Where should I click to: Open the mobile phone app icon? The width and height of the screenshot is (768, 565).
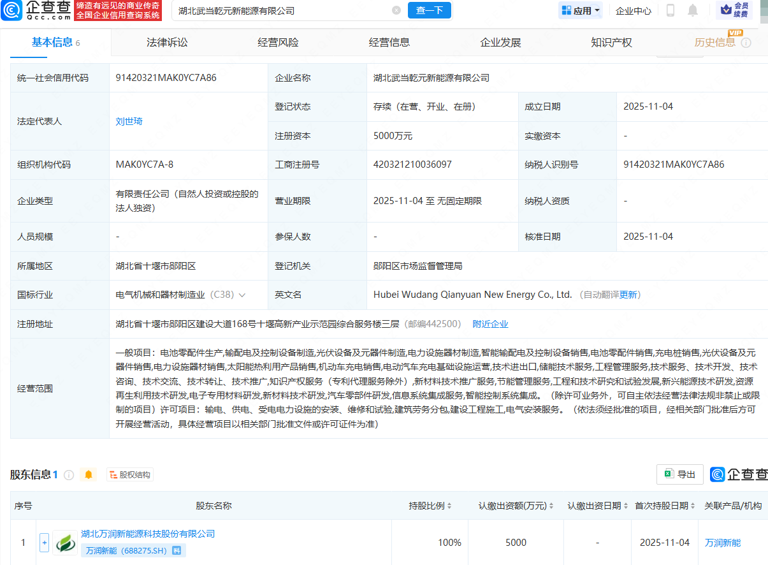670,10
